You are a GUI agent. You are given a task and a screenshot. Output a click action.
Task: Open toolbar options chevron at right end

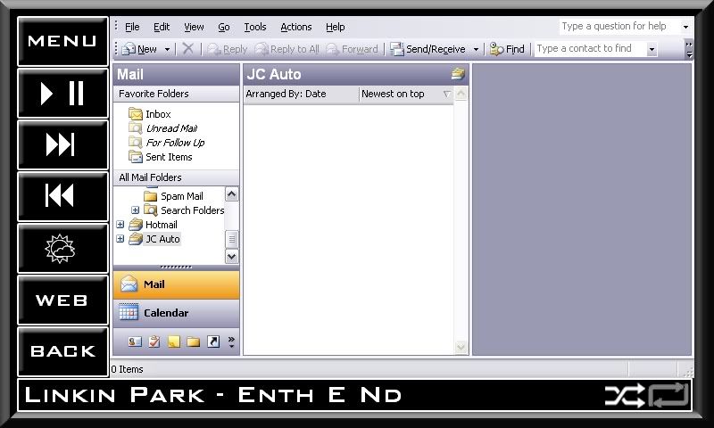tap(689, 49)
